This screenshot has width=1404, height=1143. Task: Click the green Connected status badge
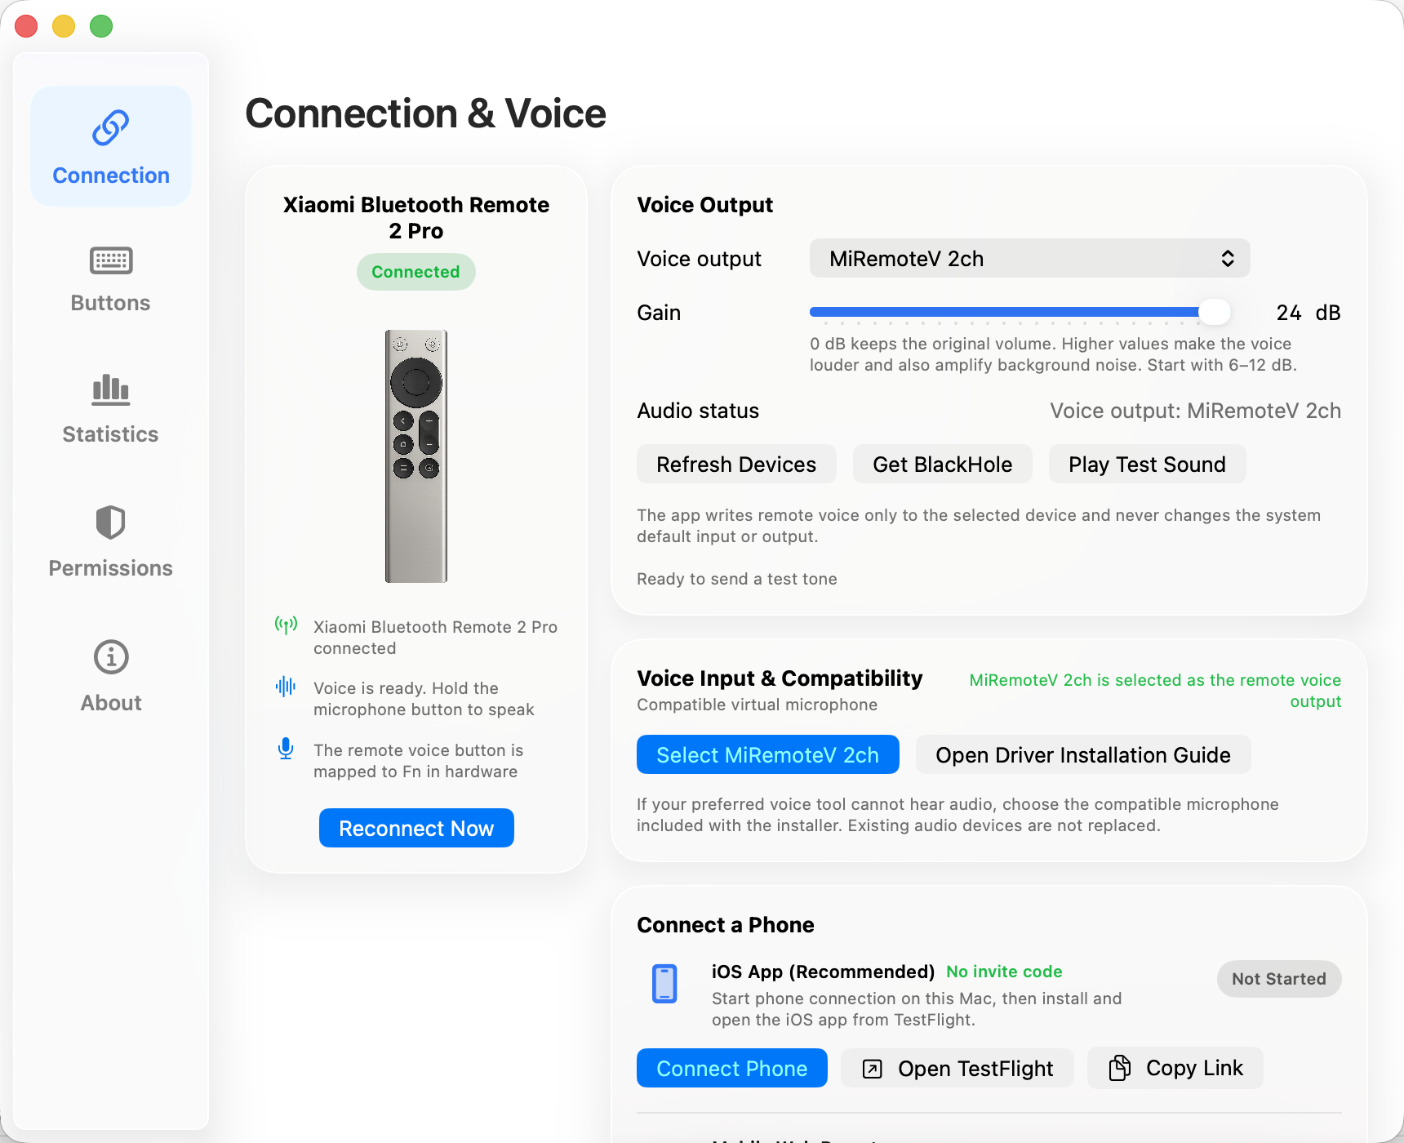(416, 272)
